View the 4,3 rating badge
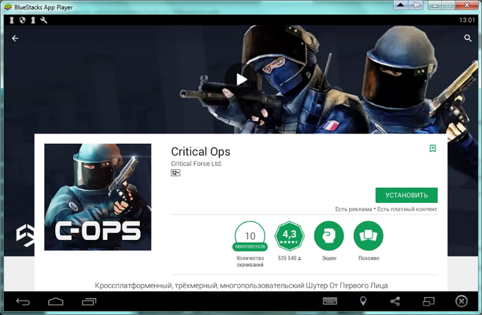 [x=289, y=236]
